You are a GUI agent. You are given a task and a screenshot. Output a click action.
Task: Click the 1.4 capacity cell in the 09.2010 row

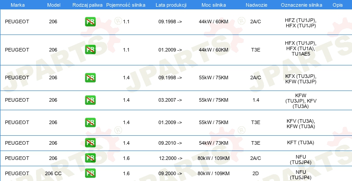coord(126,143)
